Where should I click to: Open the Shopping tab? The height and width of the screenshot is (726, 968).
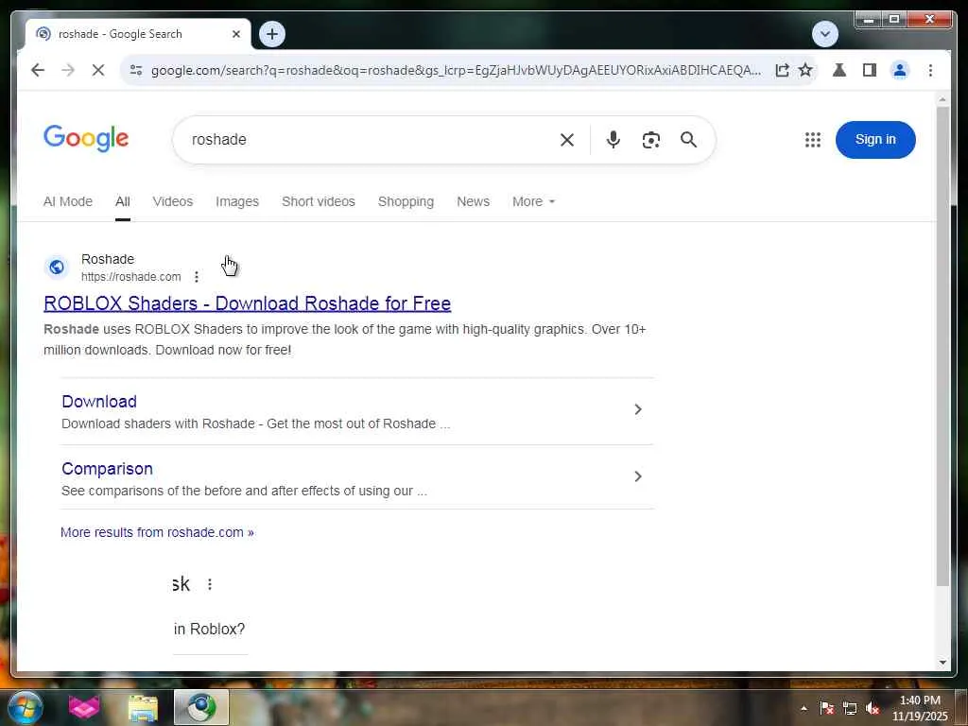[x=406, y=201]
